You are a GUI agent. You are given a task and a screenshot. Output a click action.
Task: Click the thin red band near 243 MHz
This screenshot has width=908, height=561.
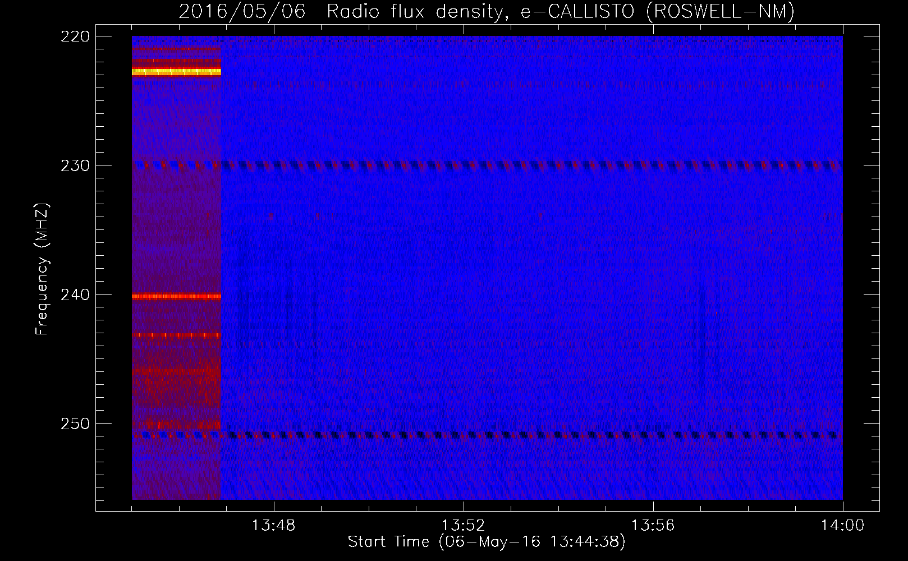tap(176, 335)
